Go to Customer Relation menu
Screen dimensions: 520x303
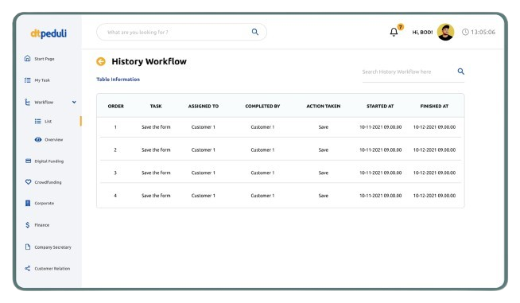click(x=52, y=269)
